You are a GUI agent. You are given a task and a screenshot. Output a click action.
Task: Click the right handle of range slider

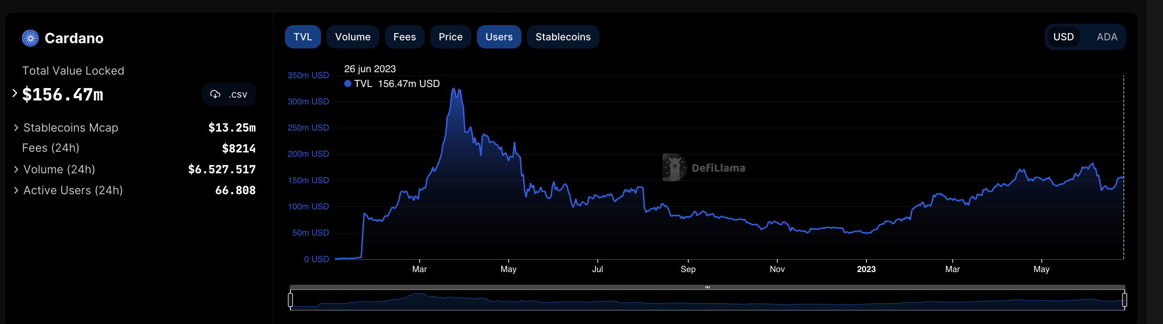(x=1124, y=300)
